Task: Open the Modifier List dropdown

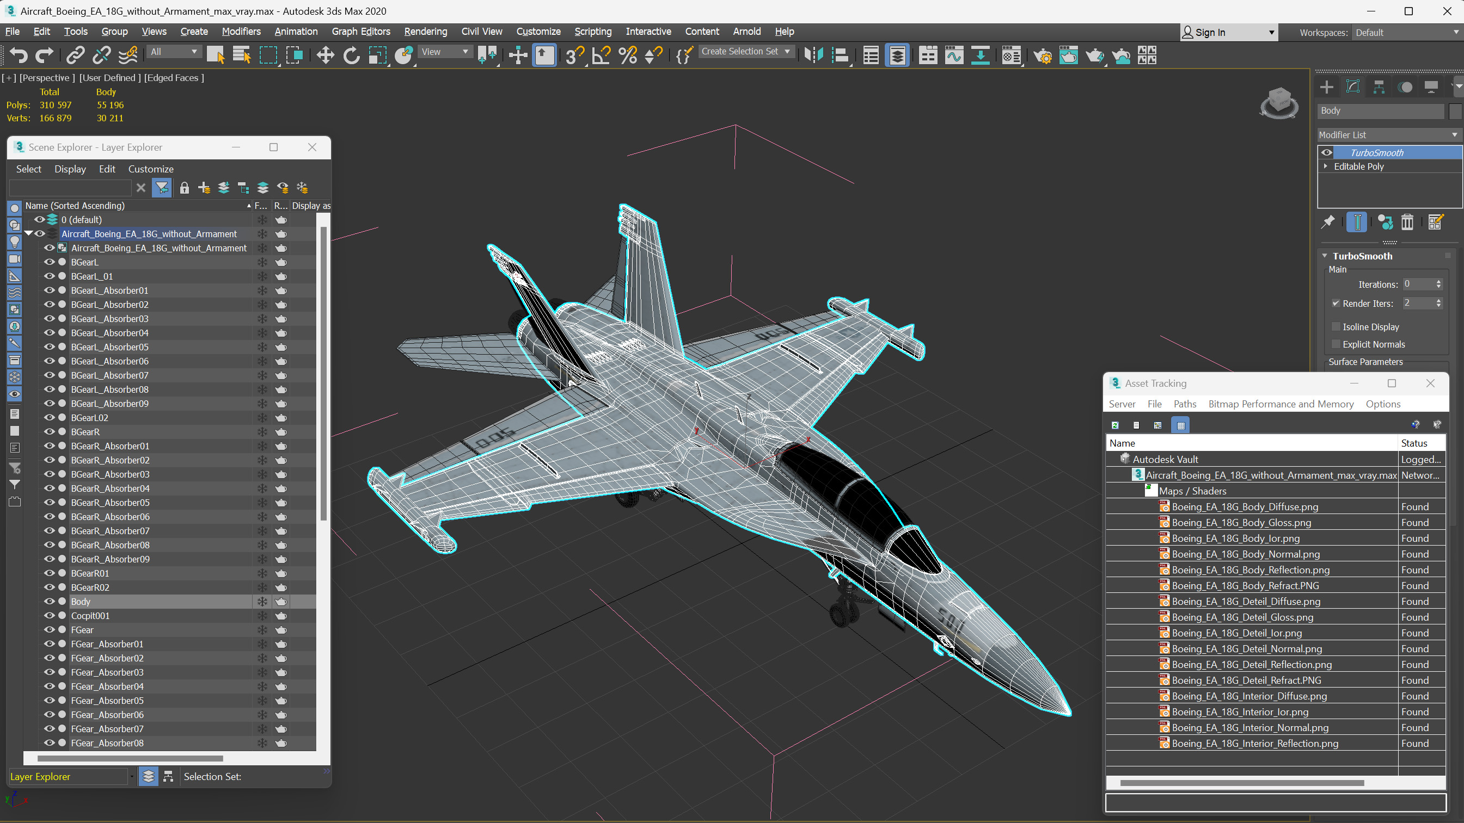Action: click(x=1387, y=134)
